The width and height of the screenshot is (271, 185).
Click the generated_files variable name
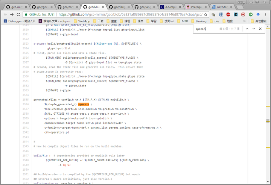(45, 100)
